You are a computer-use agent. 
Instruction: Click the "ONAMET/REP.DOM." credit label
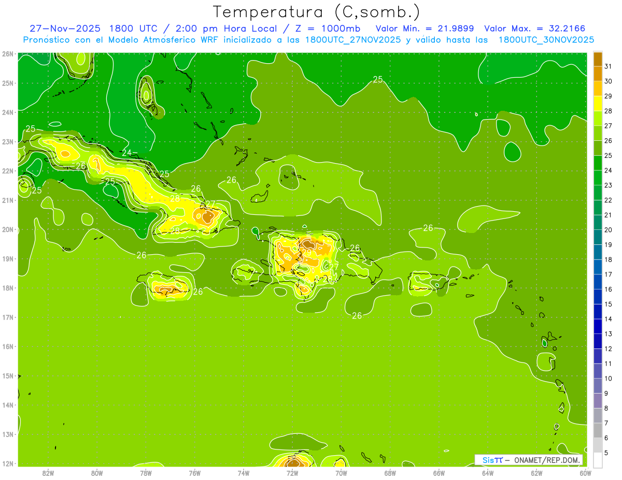(x=547, y=460)
